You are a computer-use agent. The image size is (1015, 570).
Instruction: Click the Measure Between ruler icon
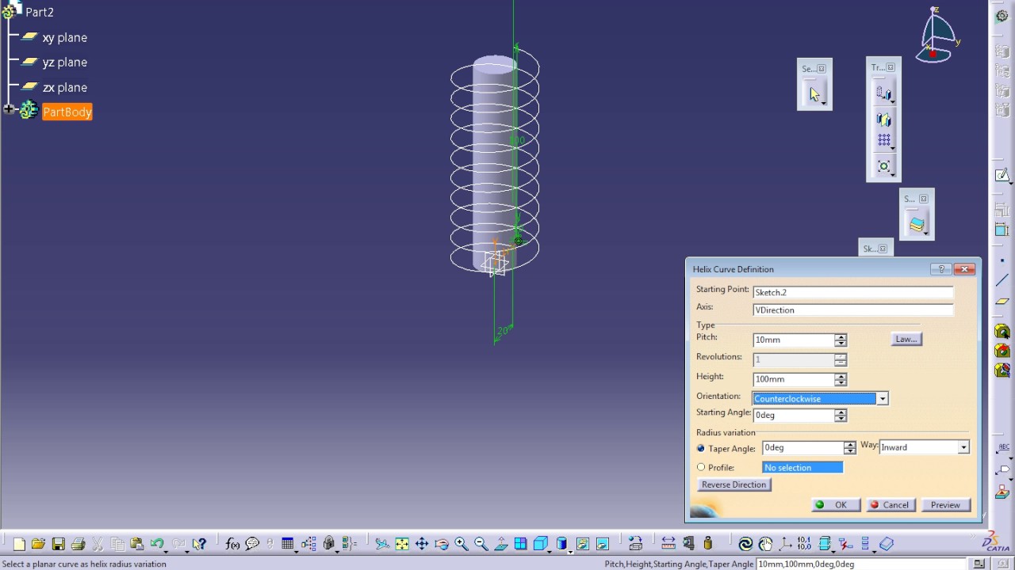[668, 544]
